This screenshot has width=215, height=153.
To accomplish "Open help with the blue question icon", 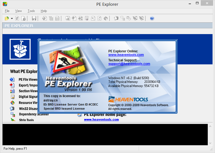I will (x=152, y=18).
